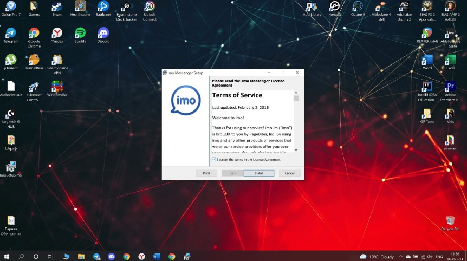Click the Print button

(x=206, y=173)
